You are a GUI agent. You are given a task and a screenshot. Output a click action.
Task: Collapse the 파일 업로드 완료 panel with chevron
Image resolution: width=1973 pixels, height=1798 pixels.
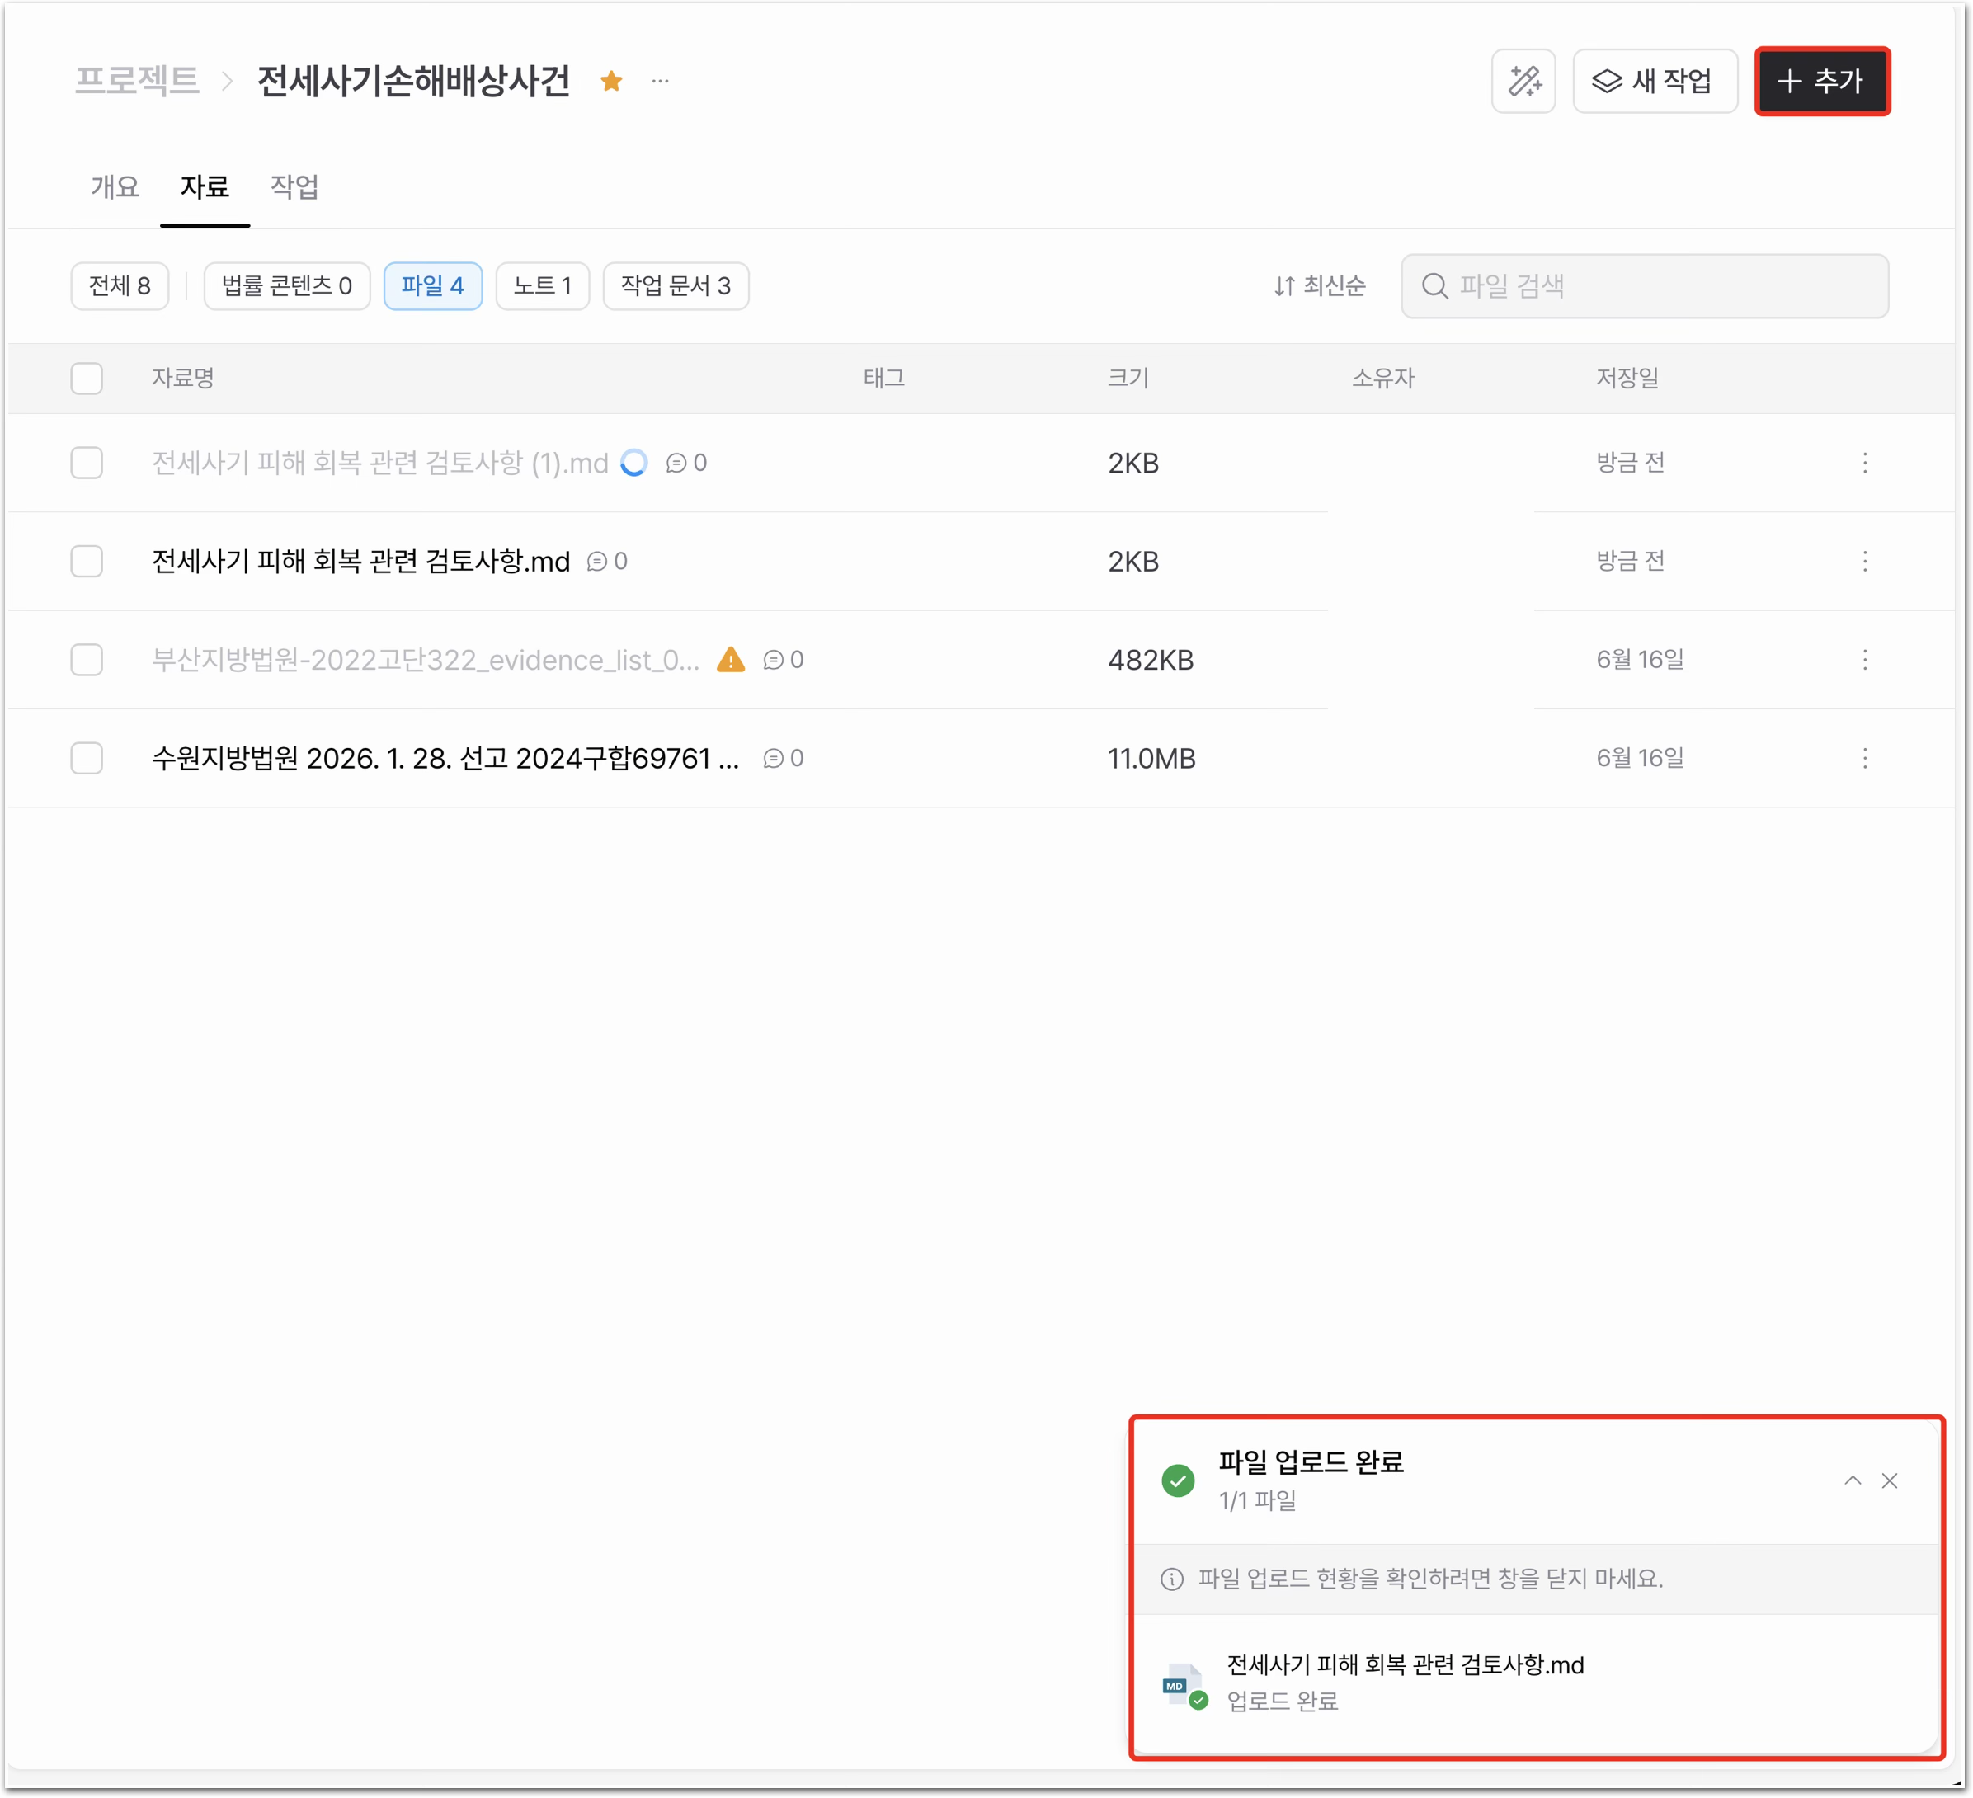click(1852, 1481)
